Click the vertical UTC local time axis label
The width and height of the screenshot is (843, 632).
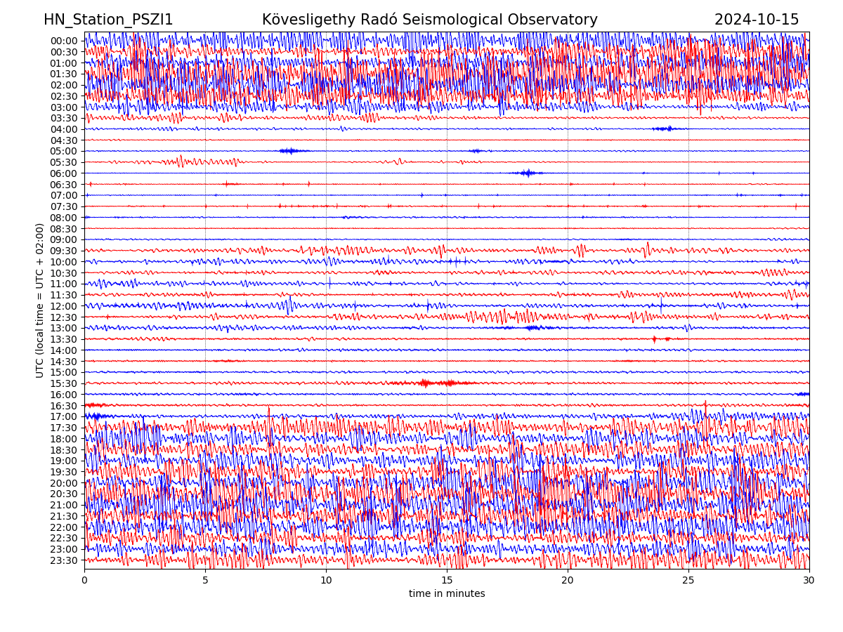coord(40,300)
